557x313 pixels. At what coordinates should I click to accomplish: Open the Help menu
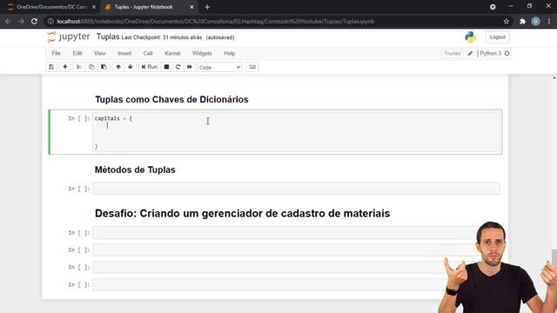pyautogui.click(x=229, y=53)
